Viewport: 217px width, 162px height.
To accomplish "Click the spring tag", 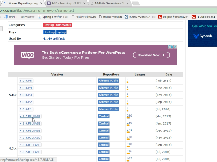I will (x=61, y=32).
